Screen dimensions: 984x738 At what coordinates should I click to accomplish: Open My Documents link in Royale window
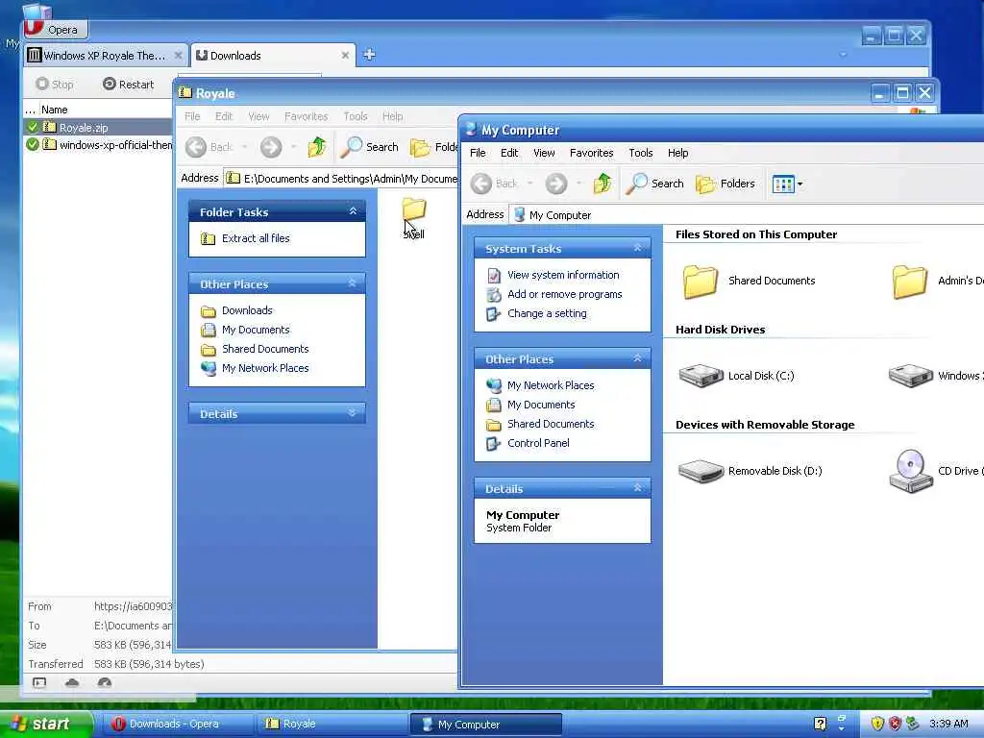(x=256, y=331)
